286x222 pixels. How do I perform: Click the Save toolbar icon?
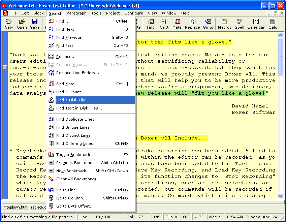coord(35,24)
